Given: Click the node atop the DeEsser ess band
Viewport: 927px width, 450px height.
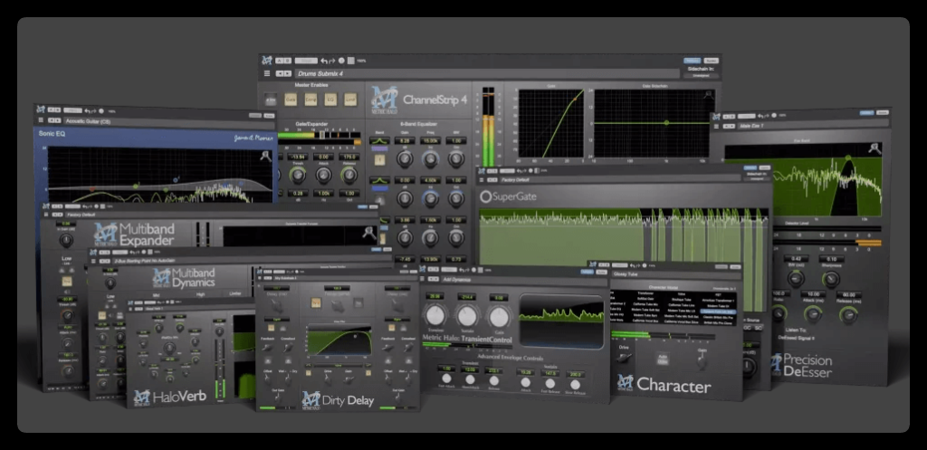Looking at the screenshot, I should point(847,158).
